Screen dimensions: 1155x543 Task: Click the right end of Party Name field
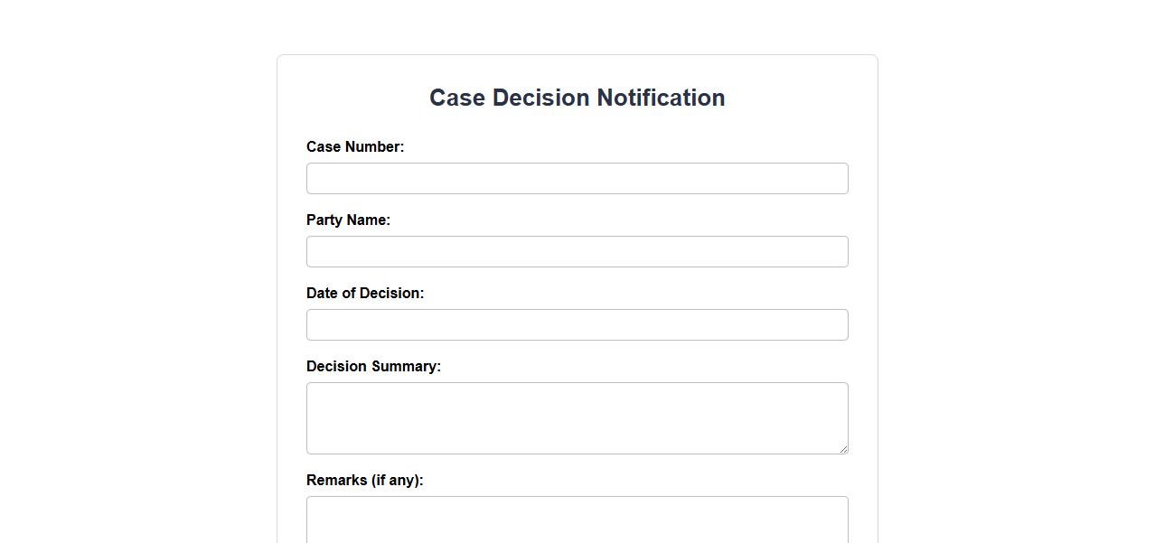836,252
